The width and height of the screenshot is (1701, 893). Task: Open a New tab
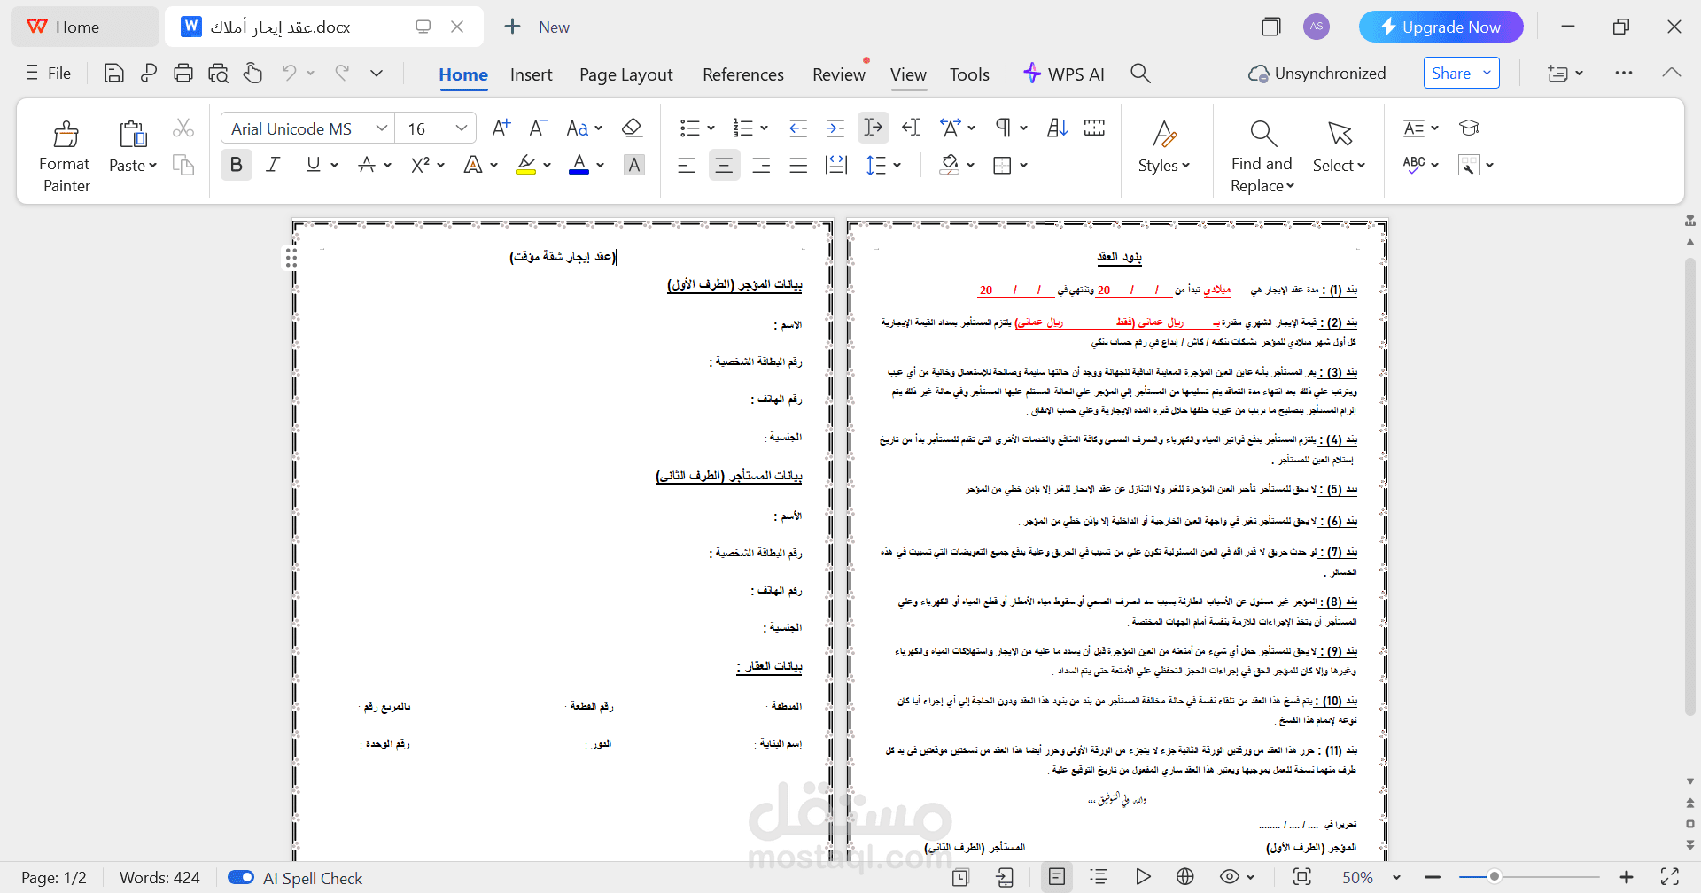536,27
